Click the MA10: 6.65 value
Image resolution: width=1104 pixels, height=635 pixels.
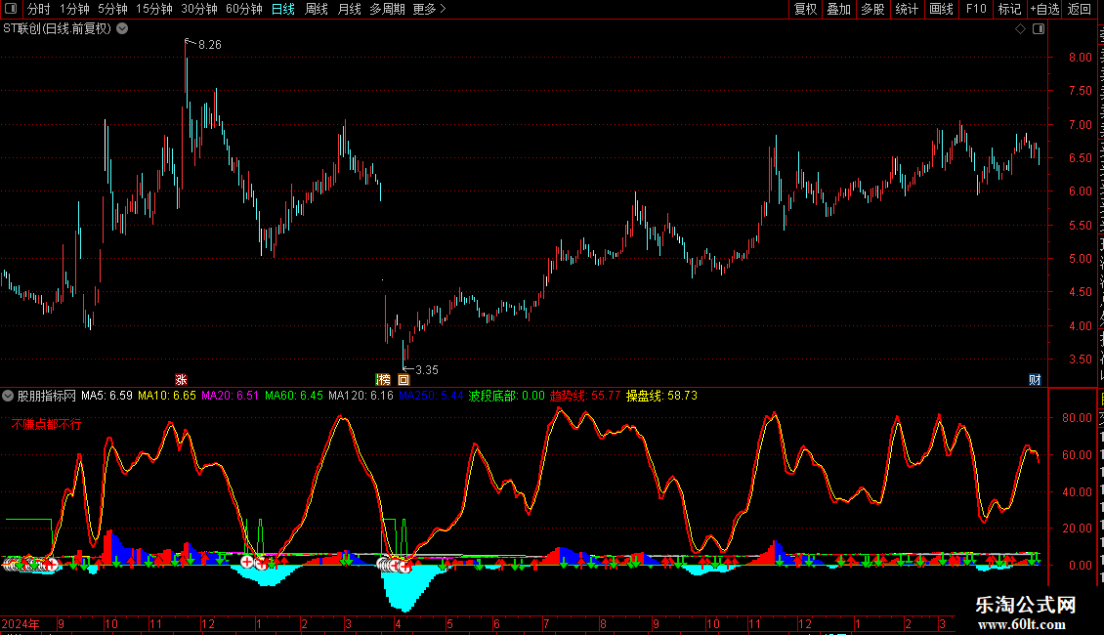pyautogui.click(x=167, y=396)
